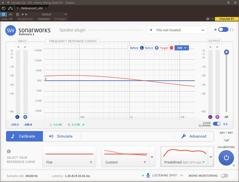The height and width of the screenshot is (182, 239).
Task: Select the Predefined B&K 1974 curve
Action: [184, 156]
